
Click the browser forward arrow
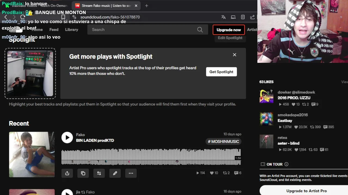tap(14, 17)
